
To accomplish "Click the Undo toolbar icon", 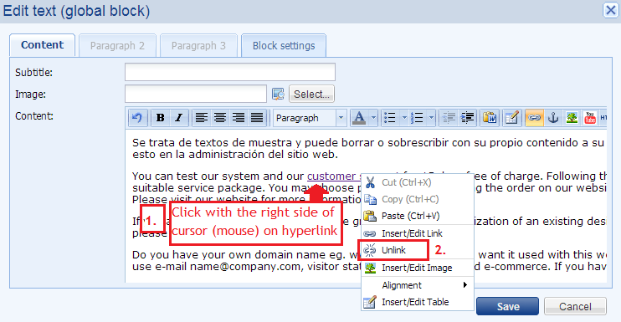I will pyautogui.click(x=137, y=117).
